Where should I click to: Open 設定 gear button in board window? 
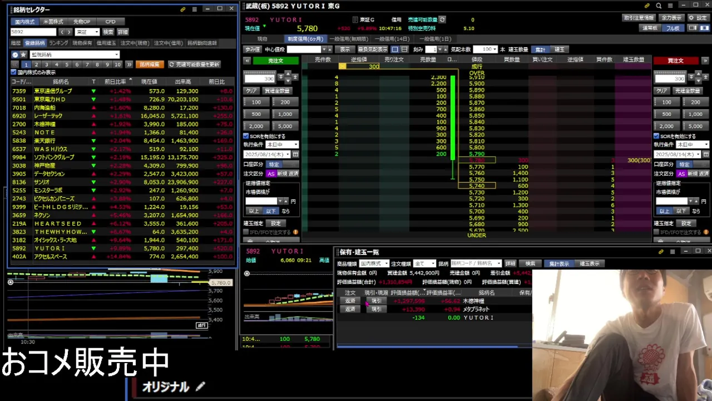(x=698, y=18)
